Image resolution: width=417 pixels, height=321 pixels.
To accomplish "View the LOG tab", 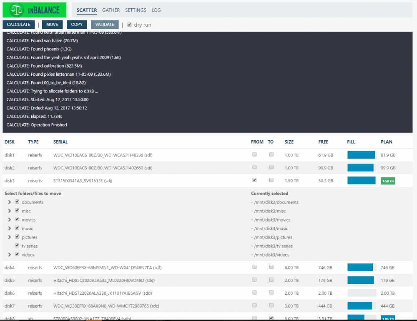I will coord(156,10).
